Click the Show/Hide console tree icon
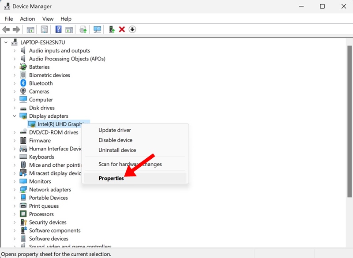Viewport: 353px width, 258px height. (30, 30)
